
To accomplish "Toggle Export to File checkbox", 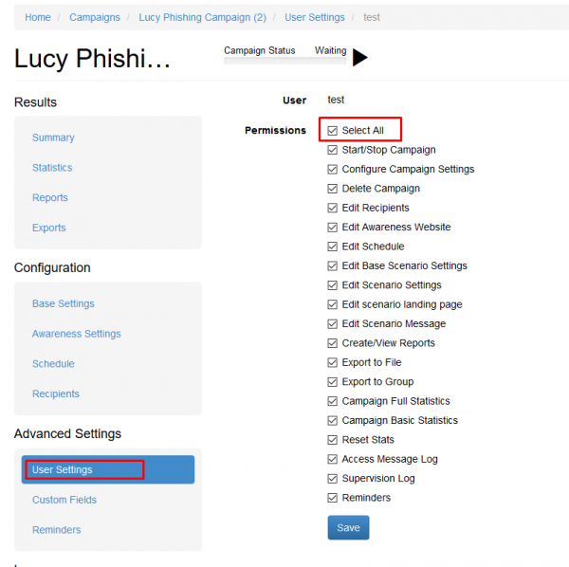I will (x=333, y=362).
